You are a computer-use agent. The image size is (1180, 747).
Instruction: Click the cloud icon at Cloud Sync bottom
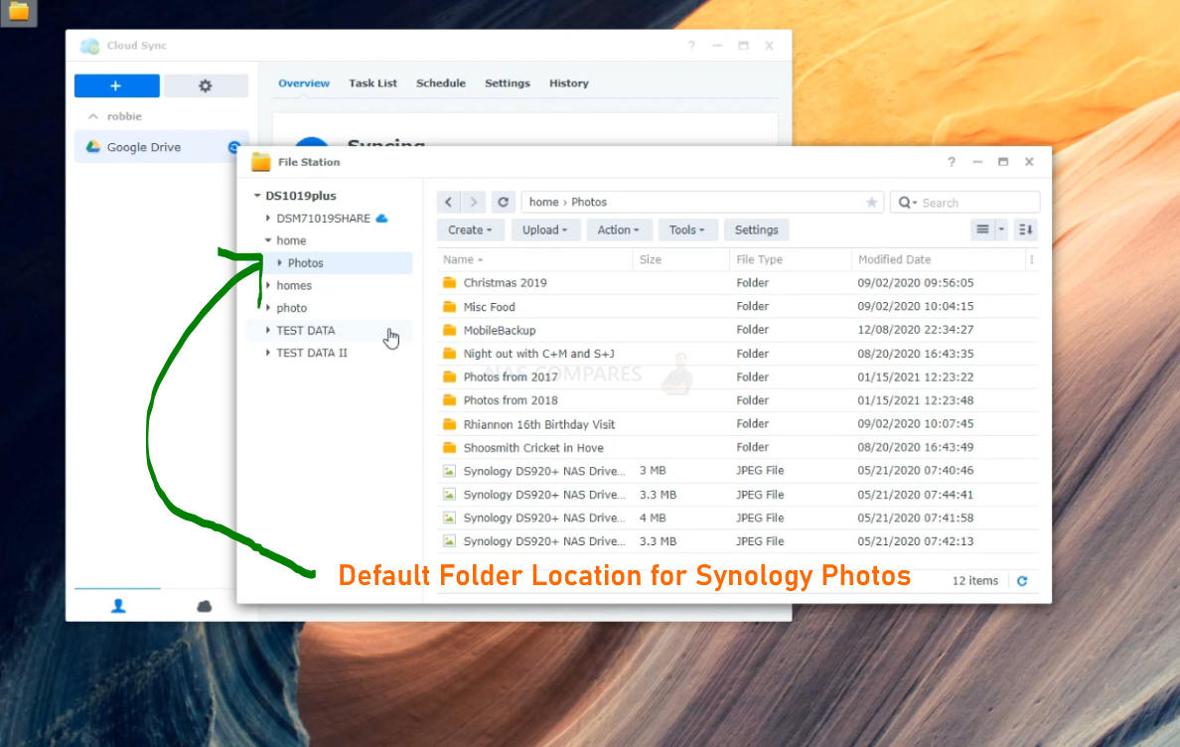(204, 606)
